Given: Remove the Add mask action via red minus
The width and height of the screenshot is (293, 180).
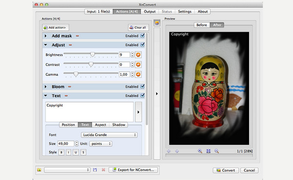Looking at the screenshot, I should (77, 36).
